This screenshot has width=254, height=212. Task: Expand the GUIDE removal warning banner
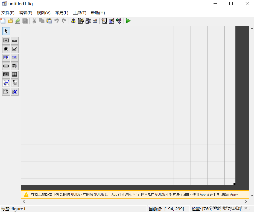(x=245, y=194)
